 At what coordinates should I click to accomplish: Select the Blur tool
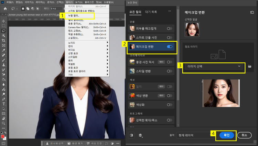tap(3, 84)
